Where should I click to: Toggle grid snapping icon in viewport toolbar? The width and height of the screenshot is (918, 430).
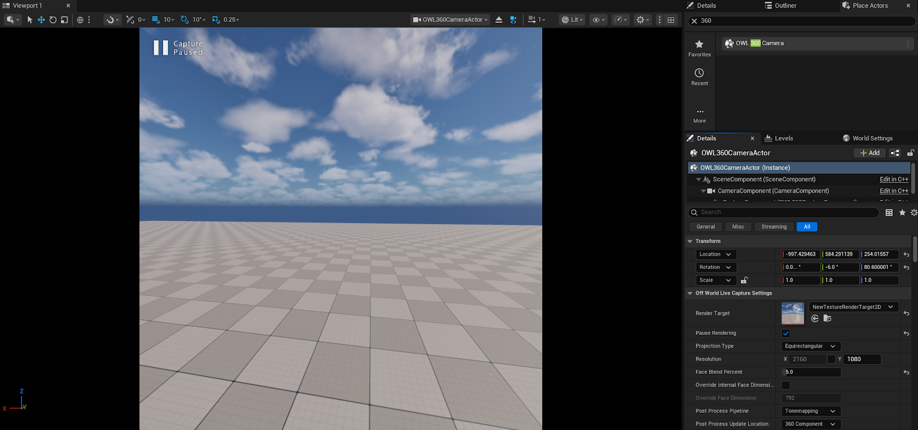tap(155, 19)
